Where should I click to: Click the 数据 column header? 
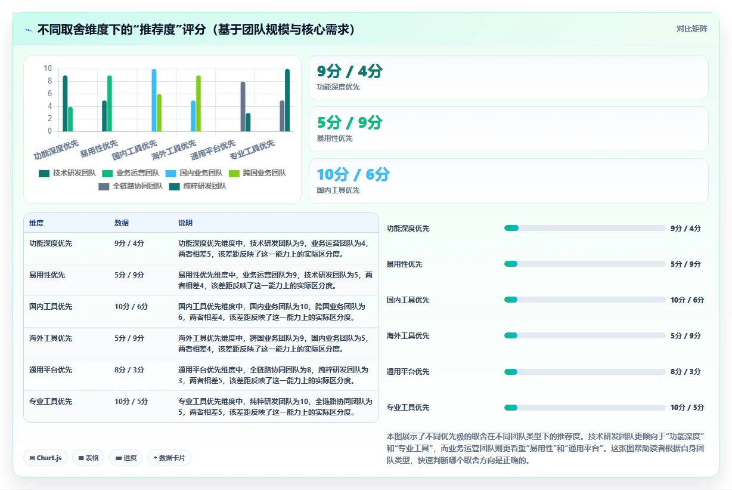point(122,223)
